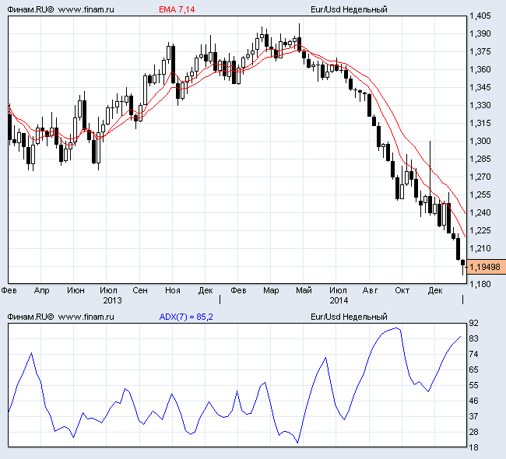Click the 92 value on ADX scale
This screenshot has height=459, width=506.
[x=474, y=323]
